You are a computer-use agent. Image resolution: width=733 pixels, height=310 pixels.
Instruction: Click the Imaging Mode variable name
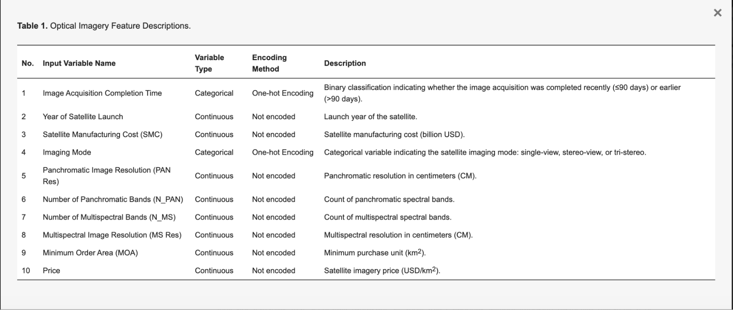[x=67, y=152]
